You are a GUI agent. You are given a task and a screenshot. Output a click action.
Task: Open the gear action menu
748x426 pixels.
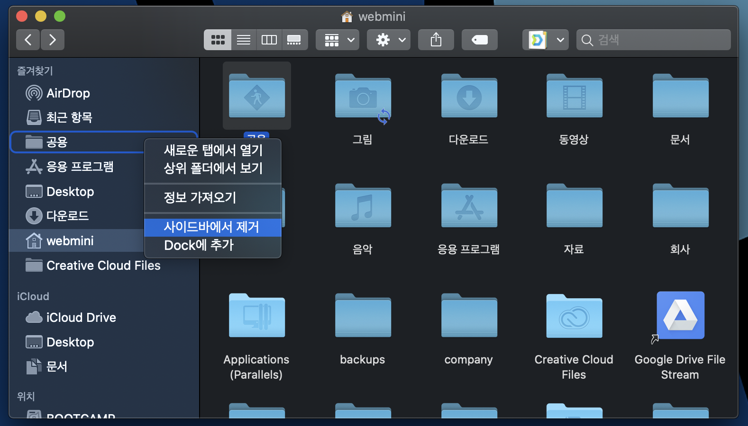(x=389, y=40)
